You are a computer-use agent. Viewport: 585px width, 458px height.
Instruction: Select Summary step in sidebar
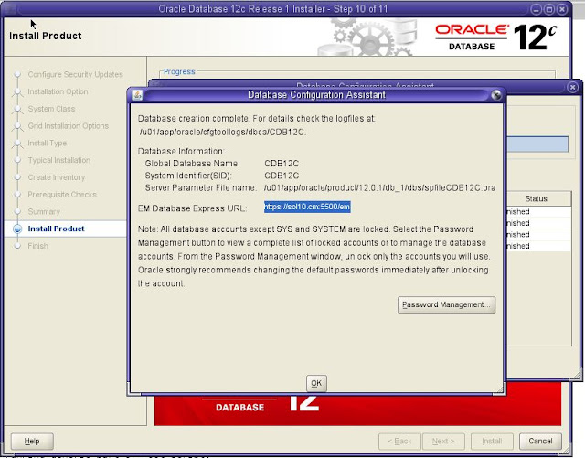(44, 212)
